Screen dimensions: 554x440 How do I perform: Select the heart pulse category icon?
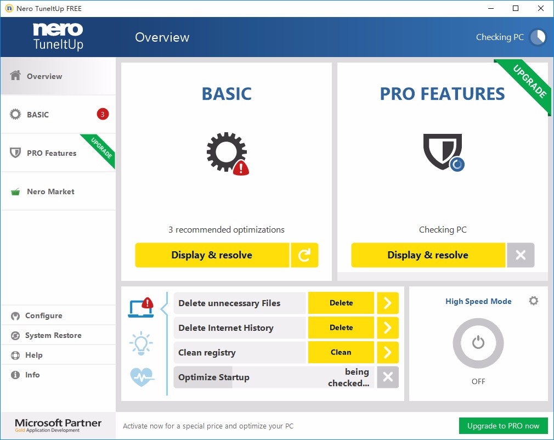point(142,377)
